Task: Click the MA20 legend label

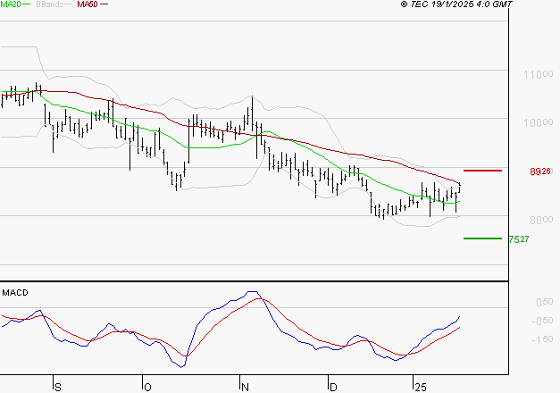Action: [x=11, y=4]
